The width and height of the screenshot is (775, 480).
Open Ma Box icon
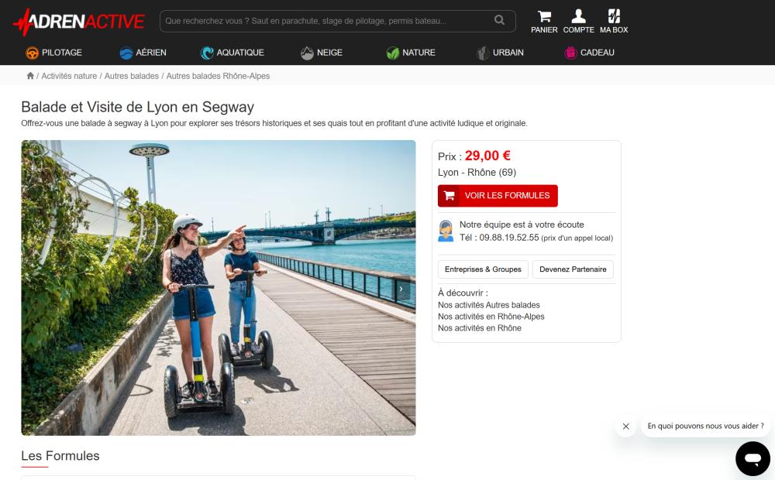coord(614,21)
